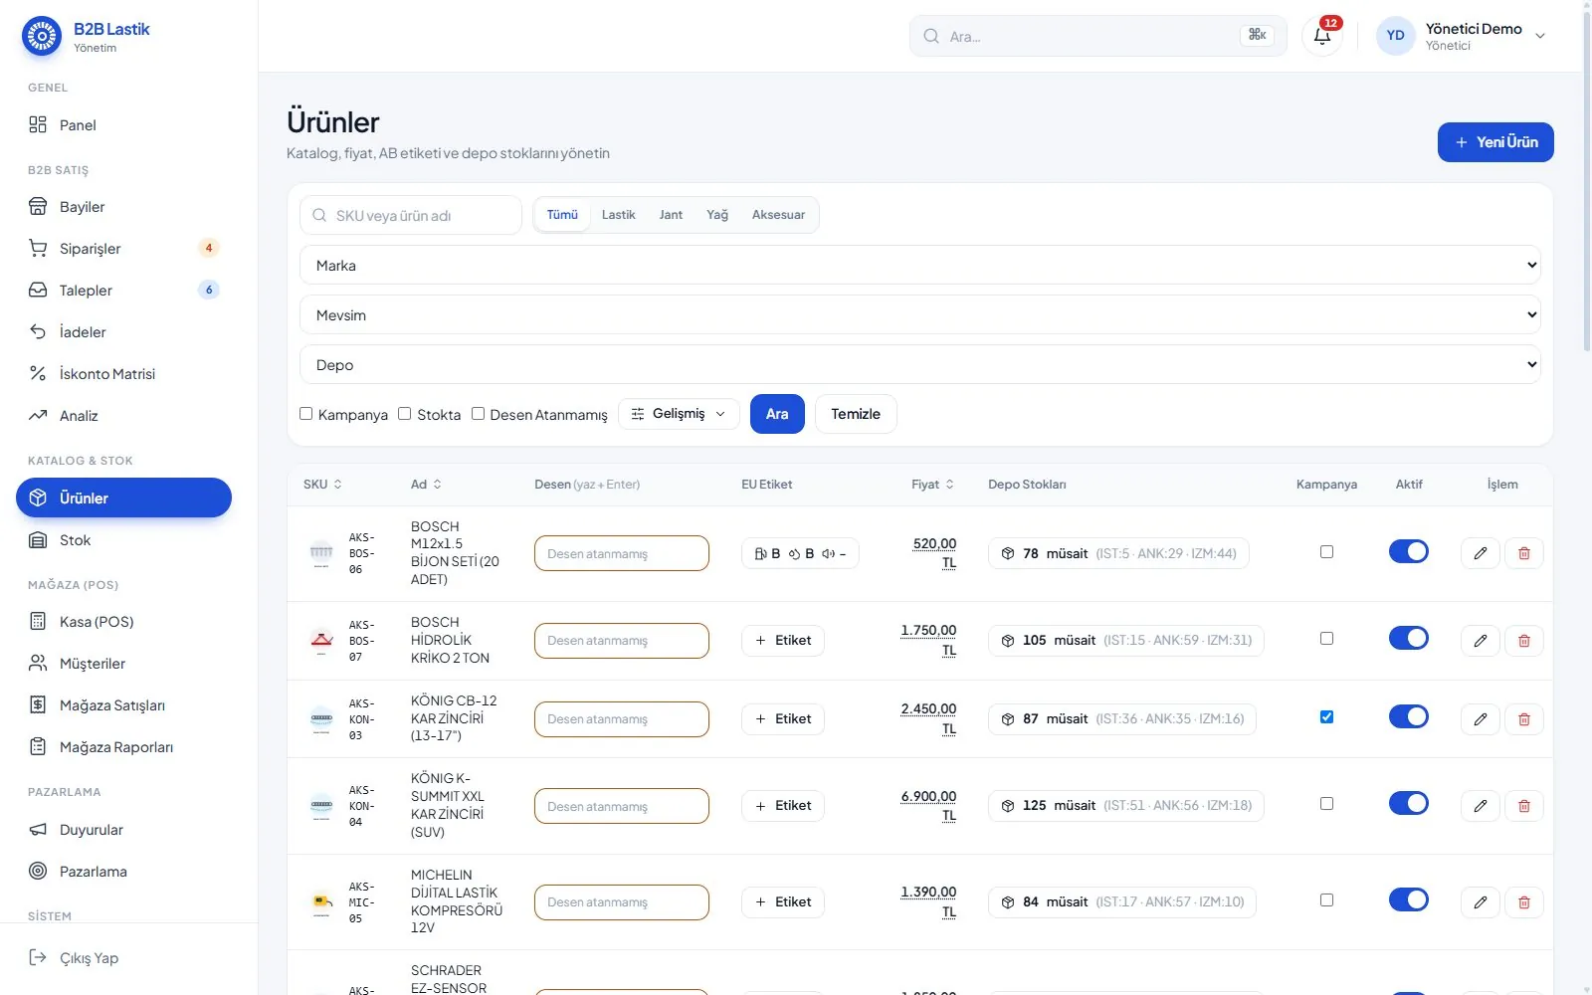Open the Mevsim dropdown

point(920,314)
